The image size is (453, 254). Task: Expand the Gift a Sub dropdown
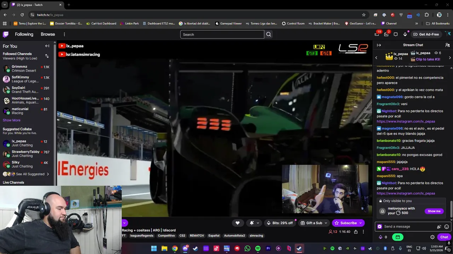tap(326, 223)
